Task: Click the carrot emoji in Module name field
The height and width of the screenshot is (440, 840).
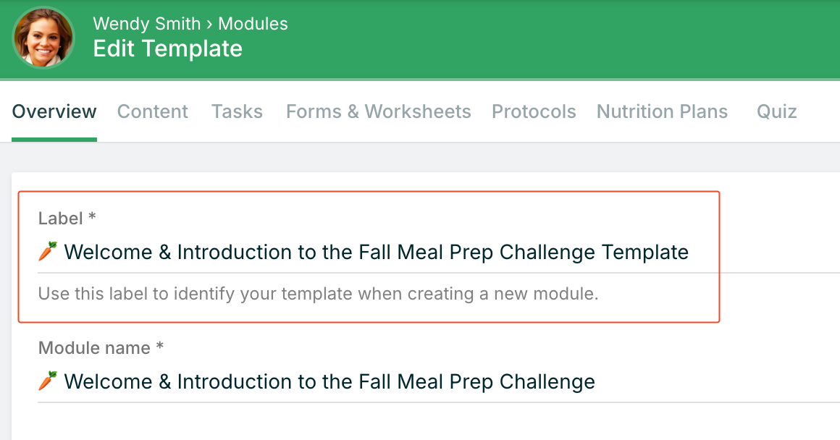Action: pyautogui.click(x=47, y=381)
